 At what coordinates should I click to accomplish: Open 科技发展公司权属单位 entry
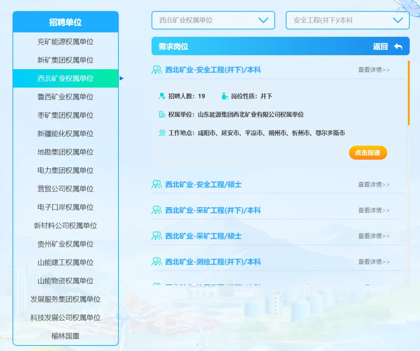click(66, 318)
